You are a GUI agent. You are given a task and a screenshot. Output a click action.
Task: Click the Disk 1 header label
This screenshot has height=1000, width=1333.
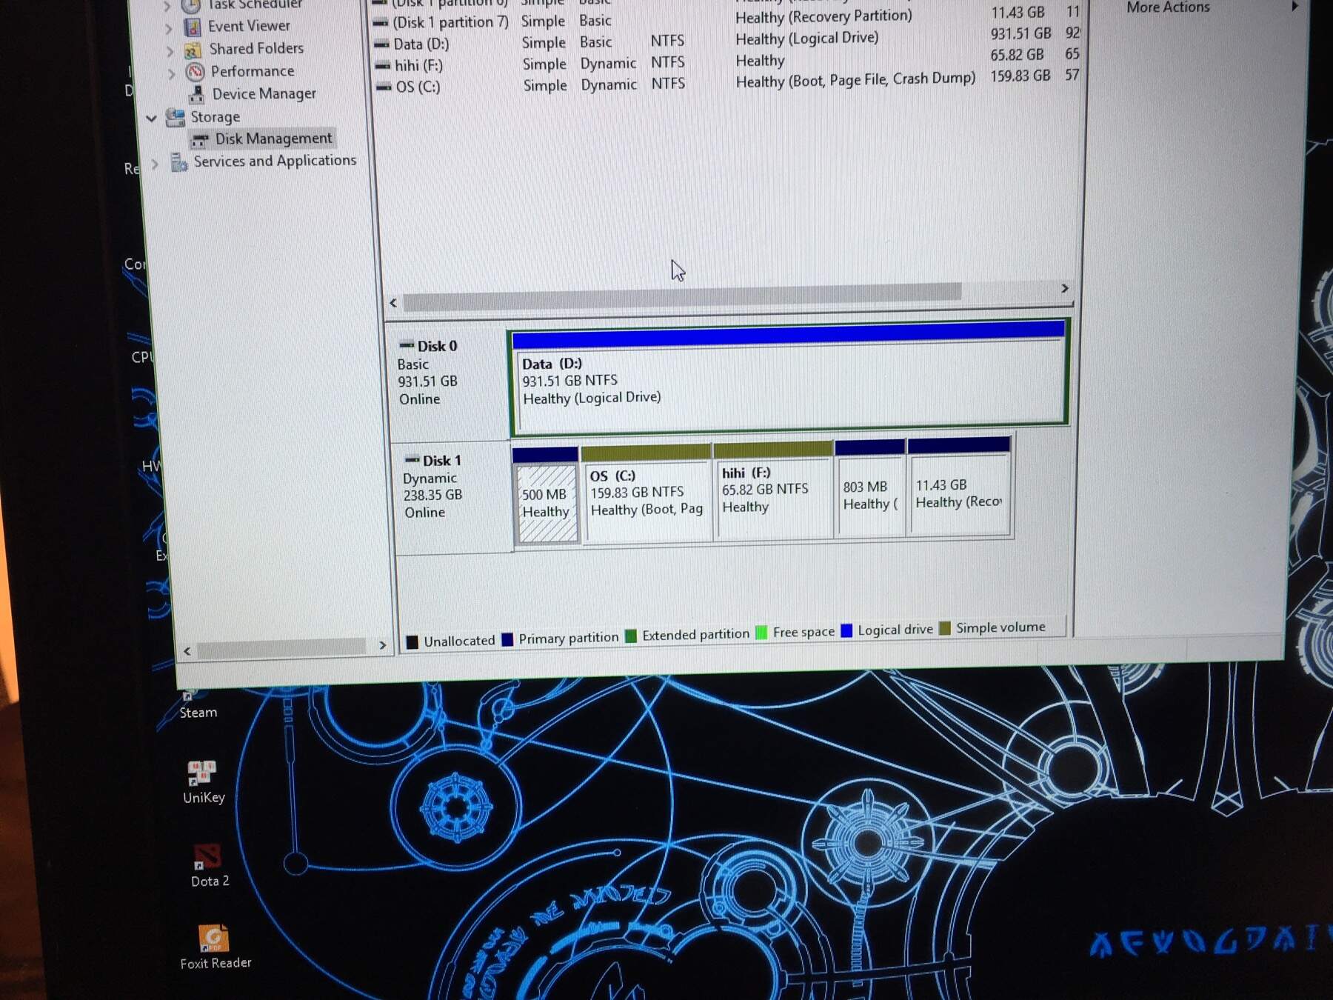click(x=442, y=460)
